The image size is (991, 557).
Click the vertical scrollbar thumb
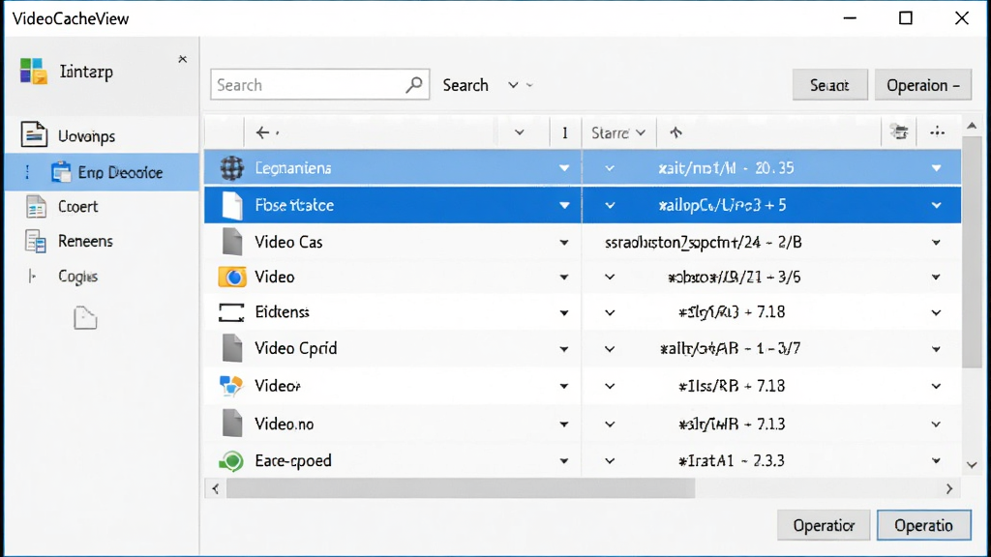click(x=972, y=251)
